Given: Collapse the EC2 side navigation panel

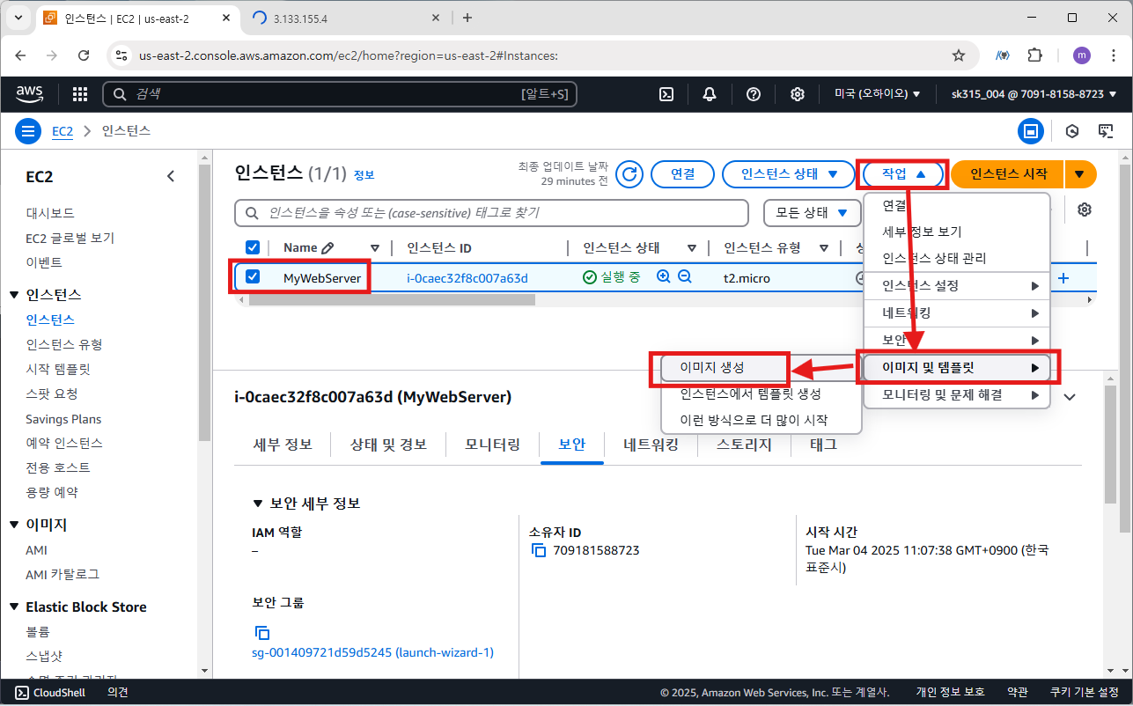Looking at the screenshot, I should (x=171, y=176).
